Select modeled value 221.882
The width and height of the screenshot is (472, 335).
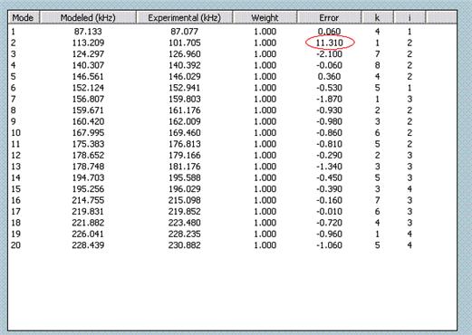(x=88, y=223)
